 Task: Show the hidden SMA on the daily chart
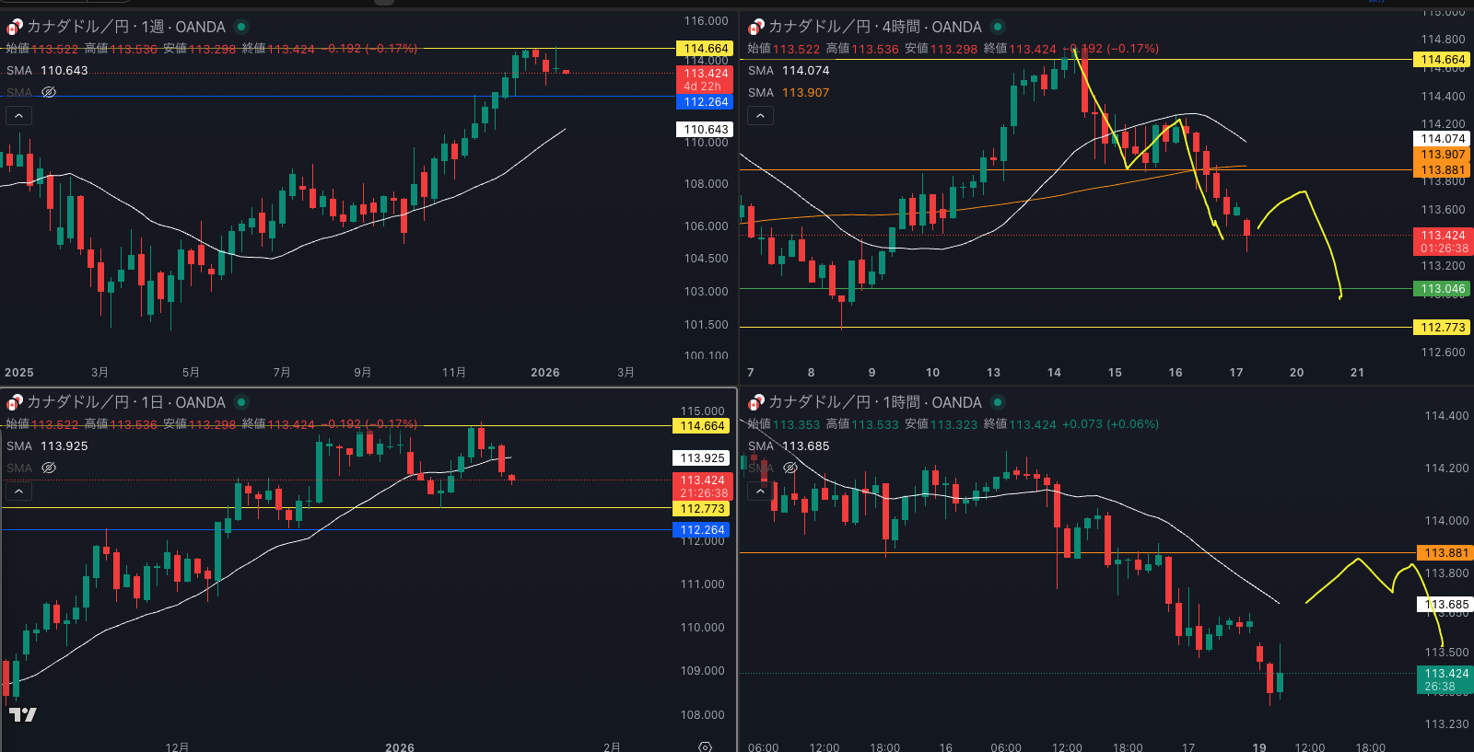pyautogui.click(x=49, y=468)
